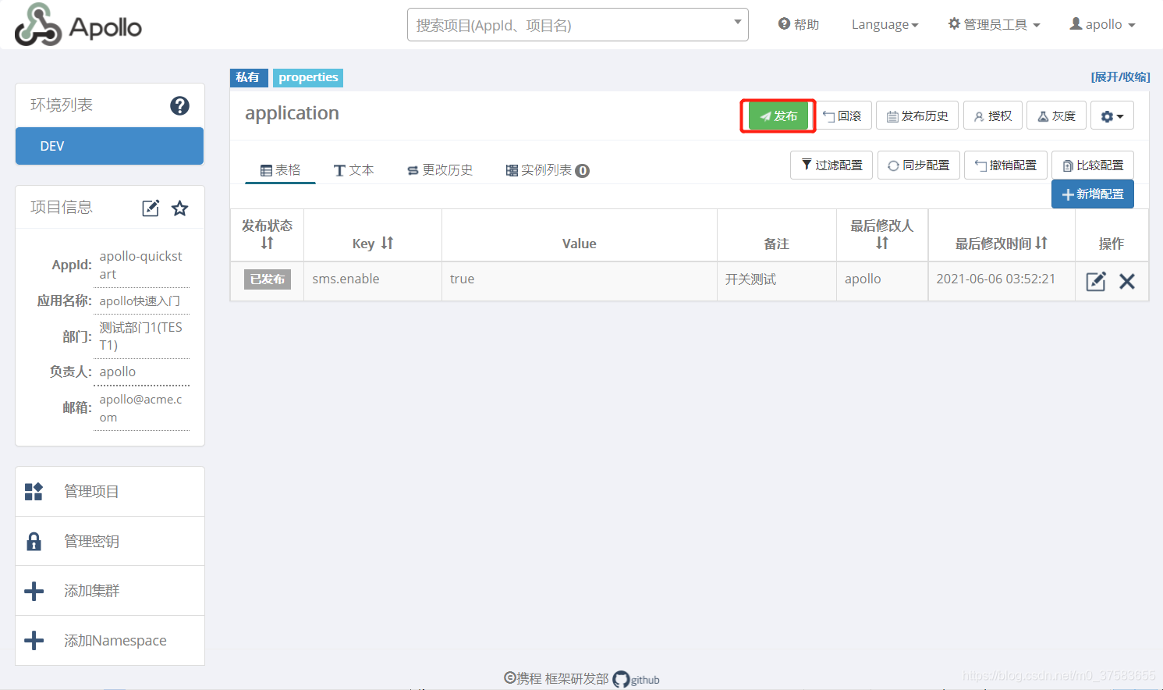This screenshot has width=1163, height=690.
Task: Click AppId value apollo-quickstart
Action: 141,265
